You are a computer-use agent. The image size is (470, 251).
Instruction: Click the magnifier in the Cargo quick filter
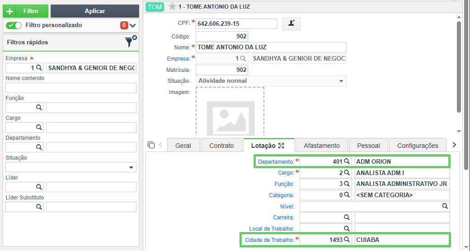pyautogui.click(x=39, y=127)
